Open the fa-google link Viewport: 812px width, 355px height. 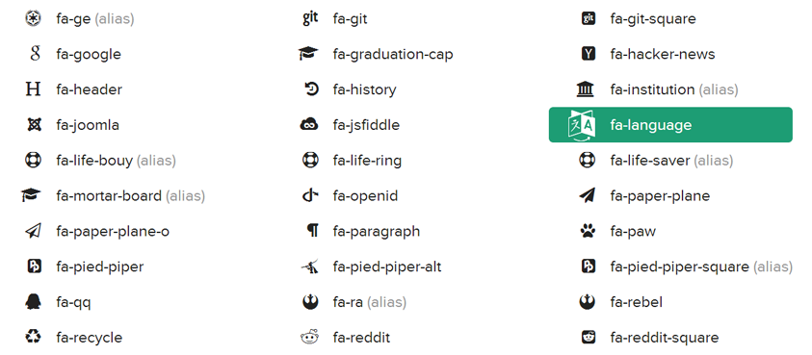pyautogui.click(x=89, y=54)
